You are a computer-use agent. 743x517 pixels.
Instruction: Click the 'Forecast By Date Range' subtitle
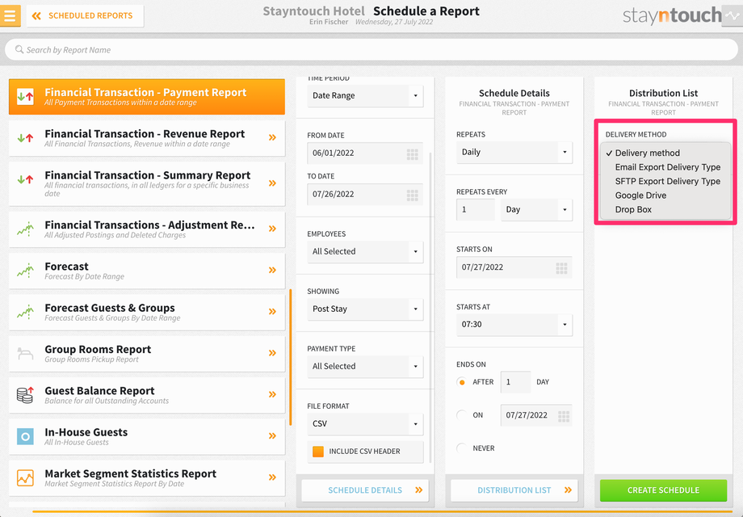pyautogui.click(x=84, y=277)
